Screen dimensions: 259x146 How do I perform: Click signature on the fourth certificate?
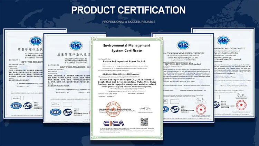(x=201, y=100)
